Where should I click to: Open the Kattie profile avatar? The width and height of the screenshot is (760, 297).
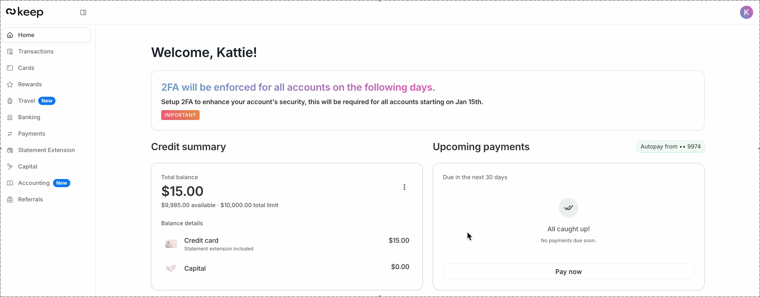746,12
